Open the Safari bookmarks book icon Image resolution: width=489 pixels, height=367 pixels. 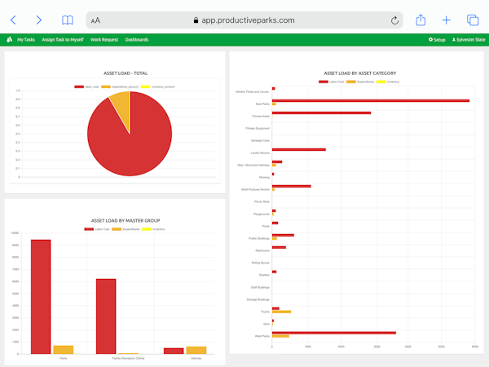(x=68, y=20)
